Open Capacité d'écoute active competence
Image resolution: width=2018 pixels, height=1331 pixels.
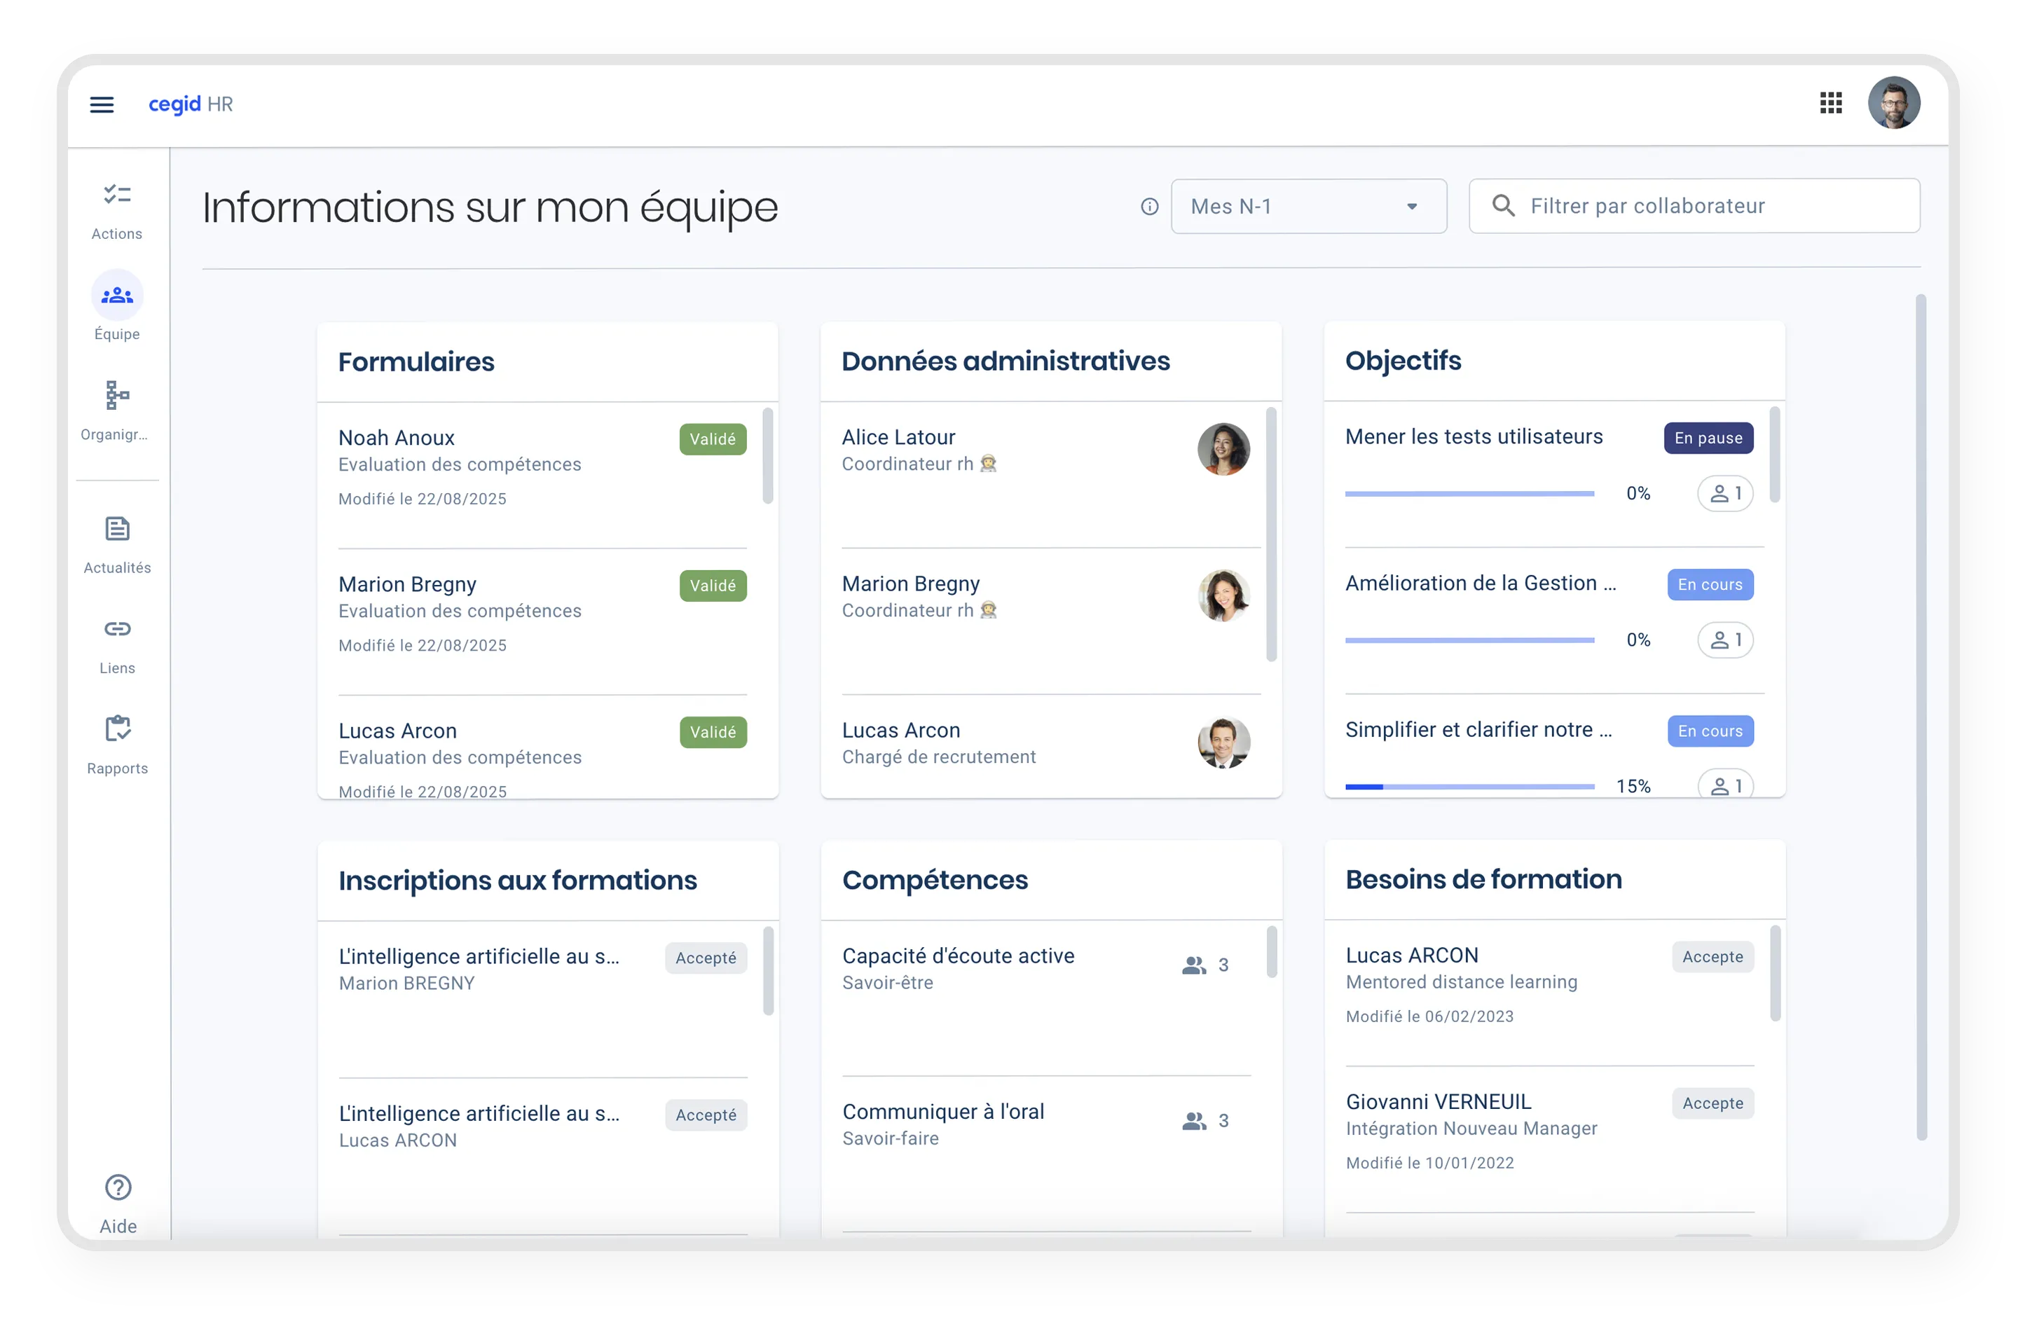point(958,956)
